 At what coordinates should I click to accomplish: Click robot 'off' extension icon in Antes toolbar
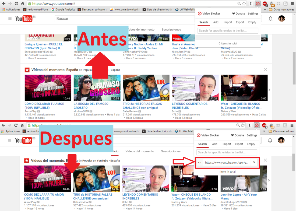[x=272, y=3]
